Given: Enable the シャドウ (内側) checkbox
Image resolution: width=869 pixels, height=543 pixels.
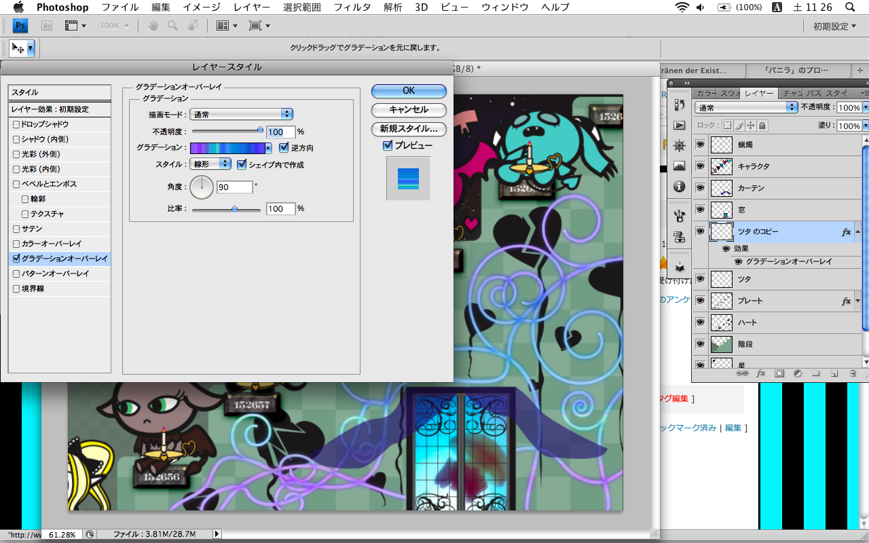Looking at the screenshot, I should (x=16, y=139).
